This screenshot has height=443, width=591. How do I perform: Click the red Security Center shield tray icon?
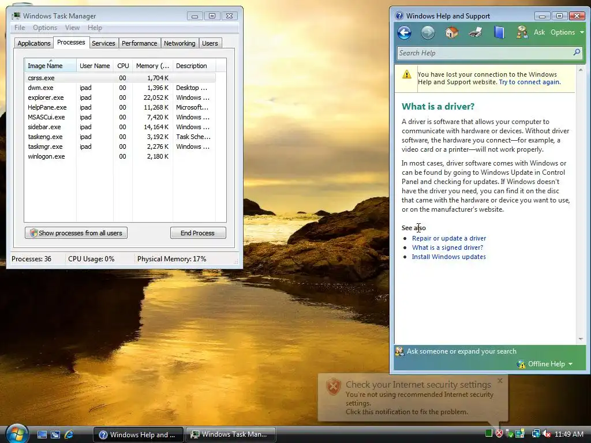pos(499,434)
